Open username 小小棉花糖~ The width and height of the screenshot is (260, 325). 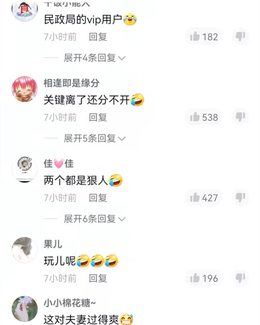(69, 303)
